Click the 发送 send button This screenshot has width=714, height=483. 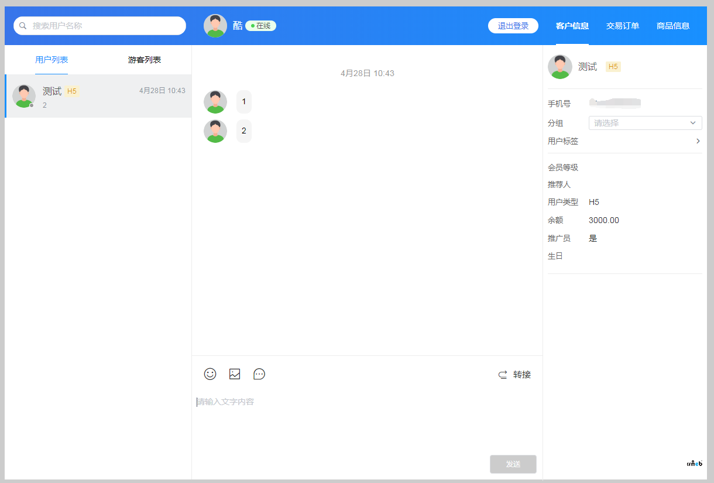pos(513,464)
